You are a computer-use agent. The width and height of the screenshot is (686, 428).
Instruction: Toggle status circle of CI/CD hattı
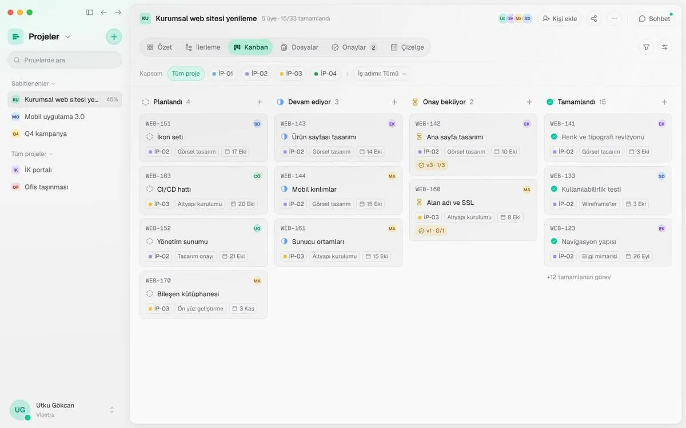pyautogui.click(x=150, y=189)
